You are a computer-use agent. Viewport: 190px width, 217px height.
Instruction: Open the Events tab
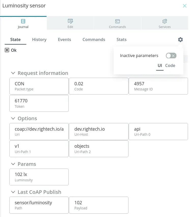tap(64, 39)
